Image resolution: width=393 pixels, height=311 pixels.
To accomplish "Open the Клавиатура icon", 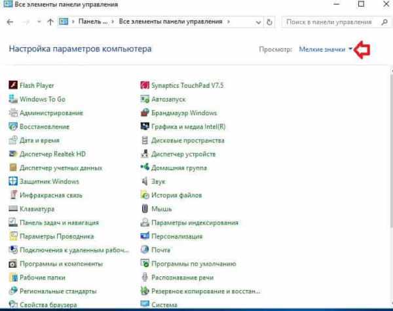I will coord(13,209).
